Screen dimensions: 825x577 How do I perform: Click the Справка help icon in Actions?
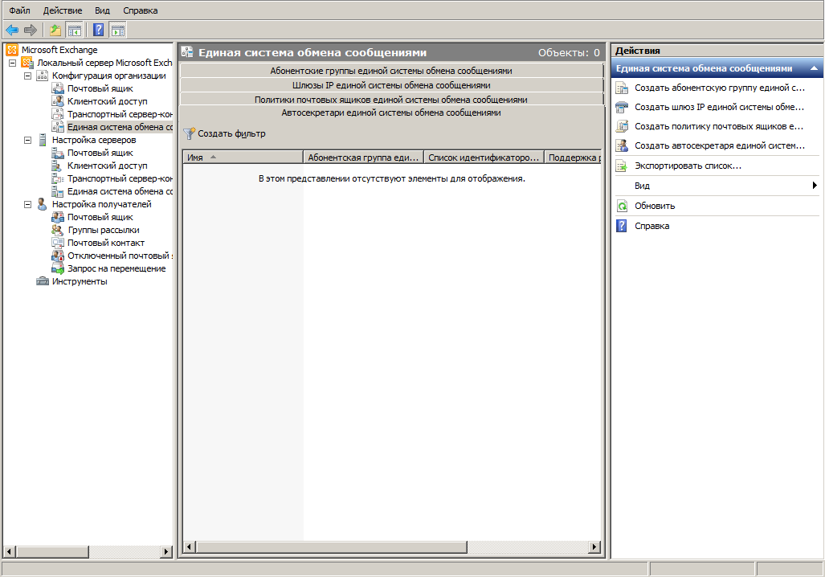coord(622,226)
